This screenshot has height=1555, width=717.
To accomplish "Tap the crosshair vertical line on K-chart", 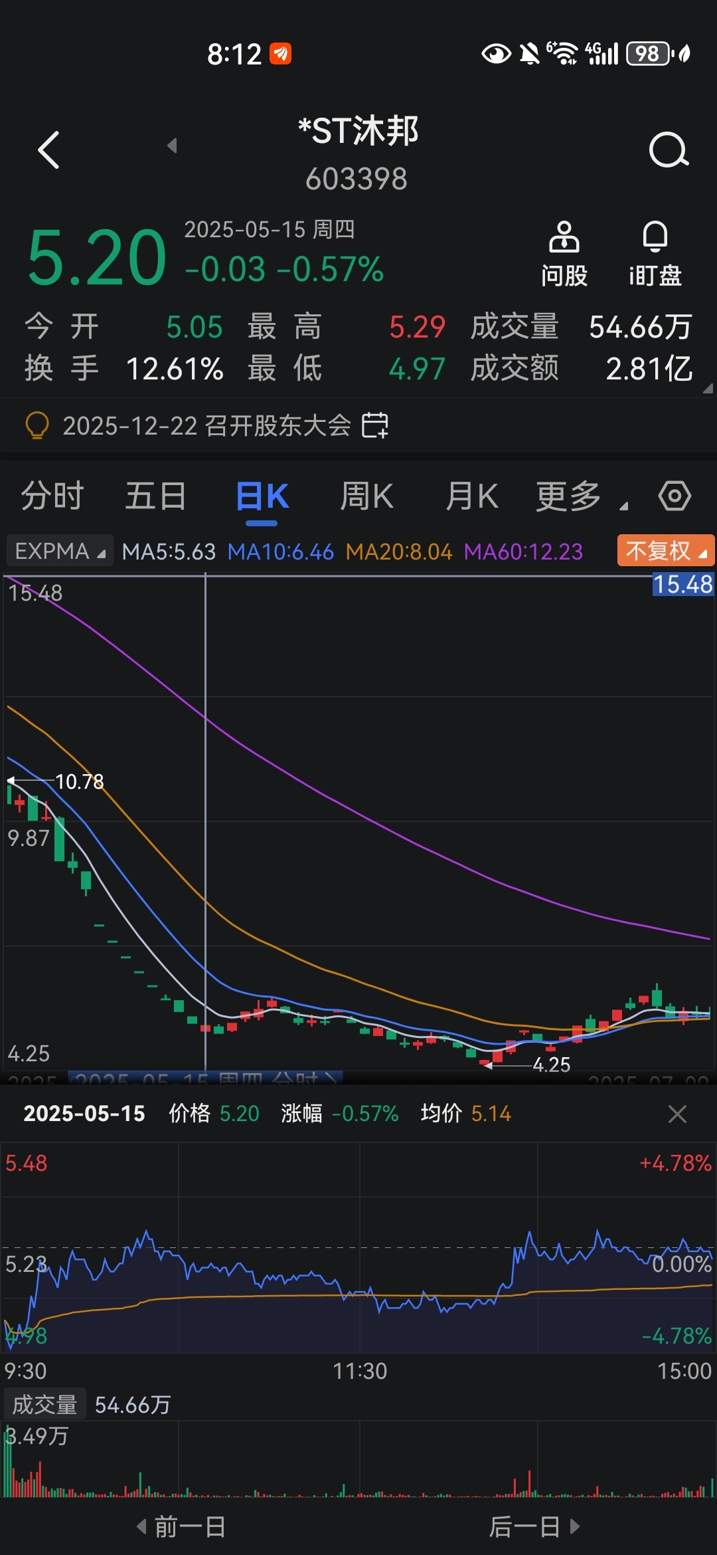I will click(205, 821).
